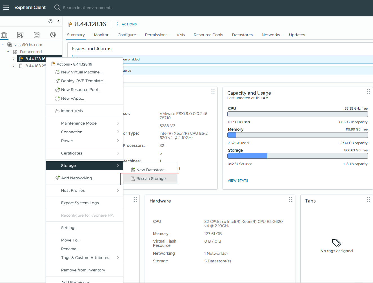The image size is (373, 283).
Task: Open the Certificates submenu
Action: coord(85,153)
